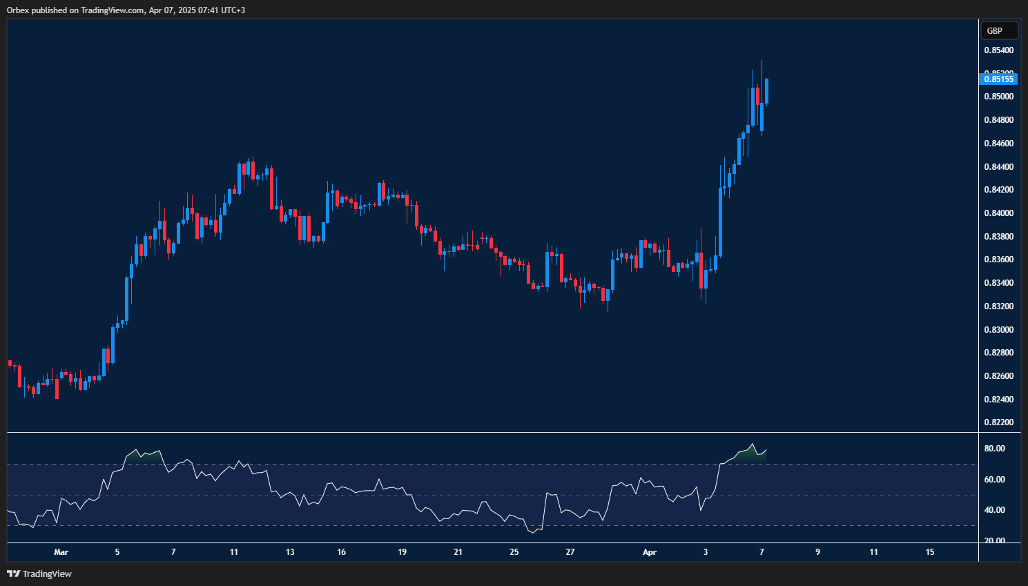
Task: Click date 15 on the time axis
Action: click(x=929, y=552)
